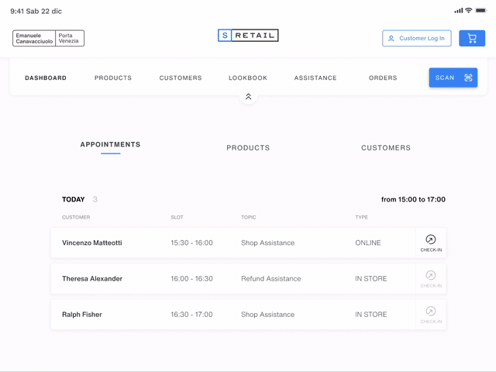This screenshot has width=496, height=372.
Task: Switch to the Customers tab below navigation
Action: click(x=386, y=148)
